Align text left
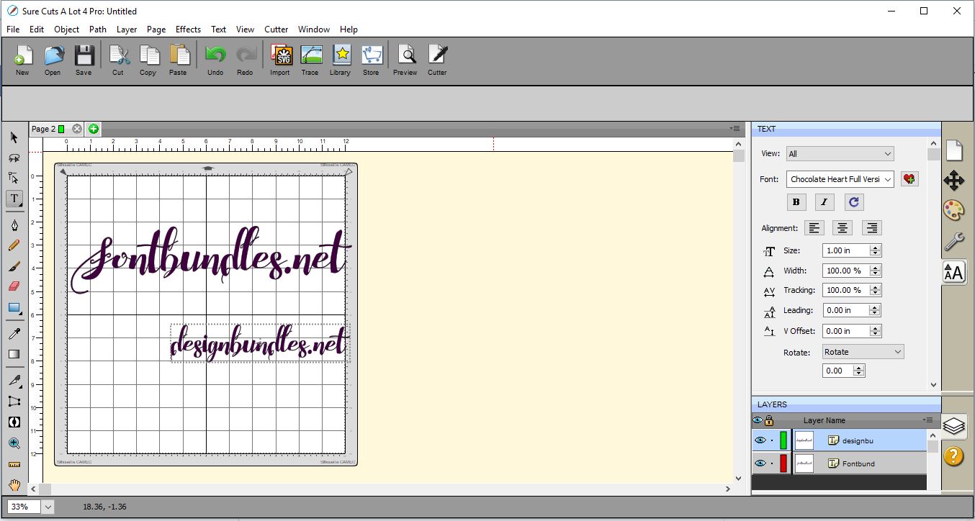 coord(814,228)
